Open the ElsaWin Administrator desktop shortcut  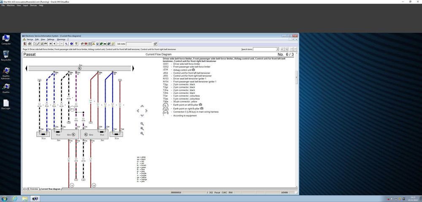pyautogui.click(x=6, y=73)
